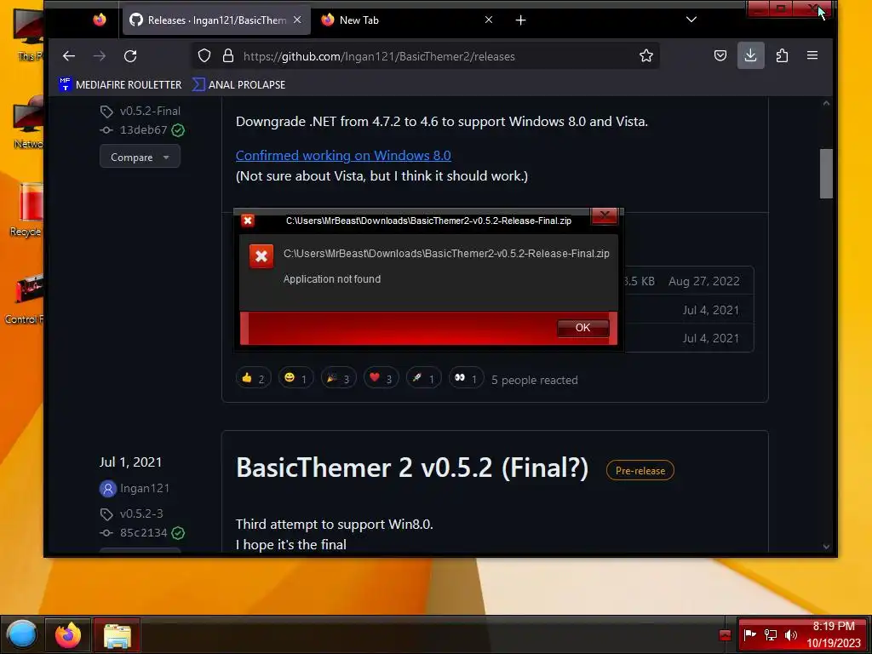Switch to the New Tab tab
The image size is (872, 654).
coord(408,20)
